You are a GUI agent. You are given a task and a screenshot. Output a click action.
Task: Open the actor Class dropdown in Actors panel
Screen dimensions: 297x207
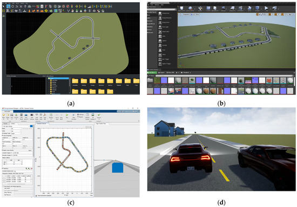(x=16, y=131)
